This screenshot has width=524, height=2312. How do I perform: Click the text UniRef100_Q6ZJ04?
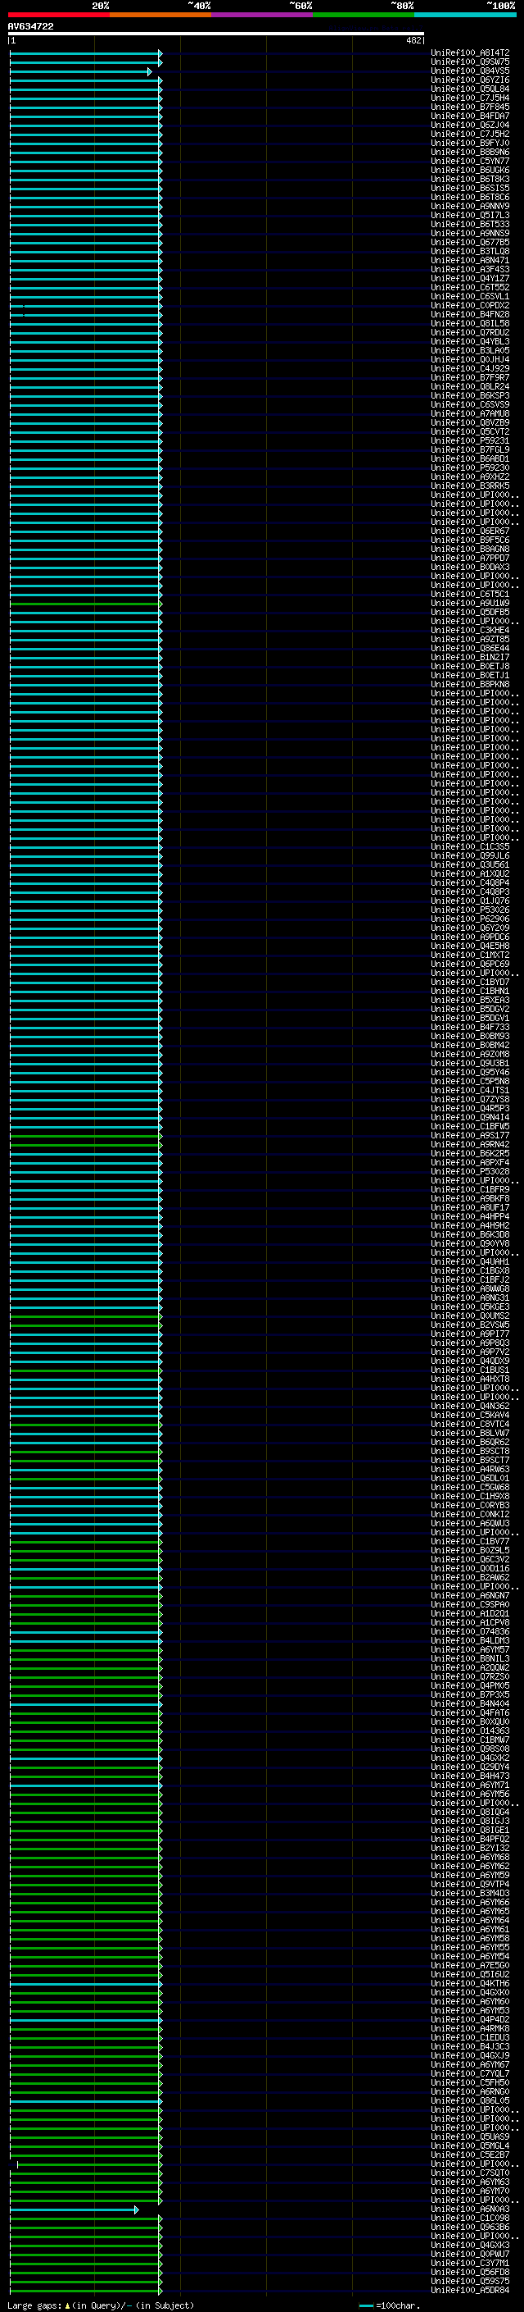coord(470,125)
